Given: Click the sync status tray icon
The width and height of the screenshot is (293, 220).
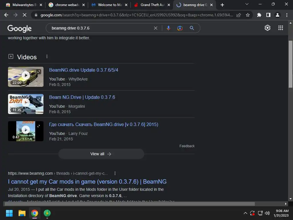Looking at the screenshot, I should (252, 213).
